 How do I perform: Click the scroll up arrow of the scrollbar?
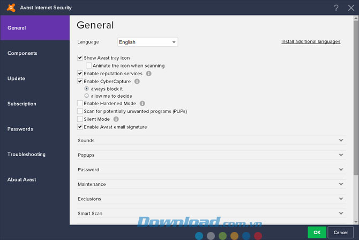[x=356, y=18]
